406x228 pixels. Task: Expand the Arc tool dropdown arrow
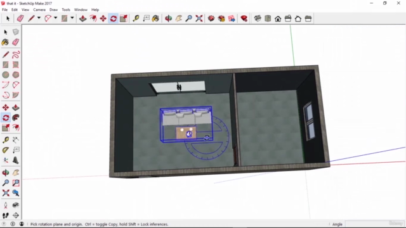[x=55, y=18]
